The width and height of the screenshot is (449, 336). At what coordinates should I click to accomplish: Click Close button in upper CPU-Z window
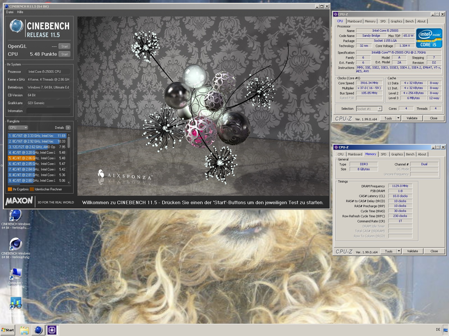[434, 118]
